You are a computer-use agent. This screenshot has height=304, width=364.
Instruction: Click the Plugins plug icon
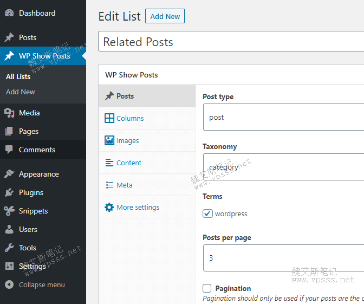click(x=9, y=192)
